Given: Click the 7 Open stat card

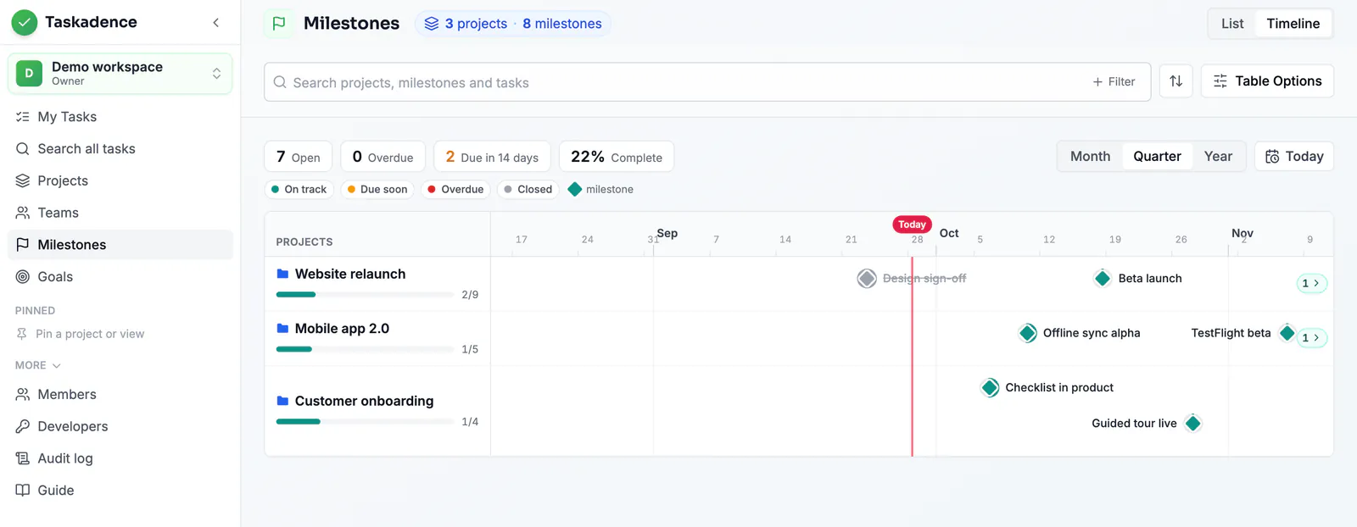Looking at the screenshot, I should [299, 157].
